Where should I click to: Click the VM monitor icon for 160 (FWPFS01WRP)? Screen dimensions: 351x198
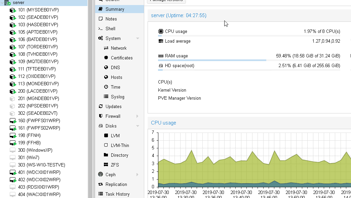[13, 121]
